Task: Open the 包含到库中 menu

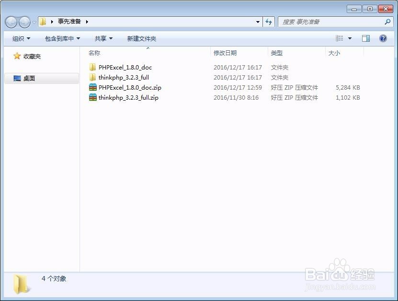Action: click(61, 38)
